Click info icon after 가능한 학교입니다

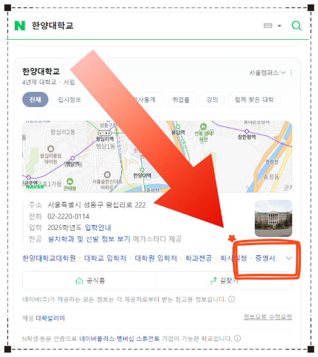pyautogui.click(x=237, y=338)
